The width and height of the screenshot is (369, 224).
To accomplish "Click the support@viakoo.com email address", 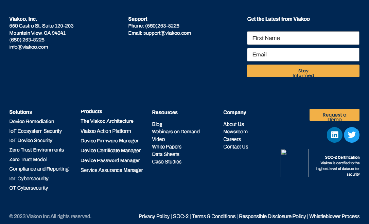I will point(167,33).
